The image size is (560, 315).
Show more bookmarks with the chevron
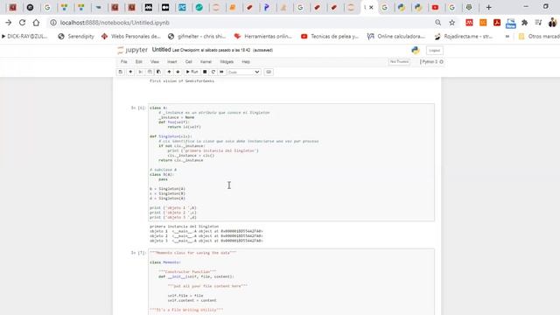coord(507,37)
